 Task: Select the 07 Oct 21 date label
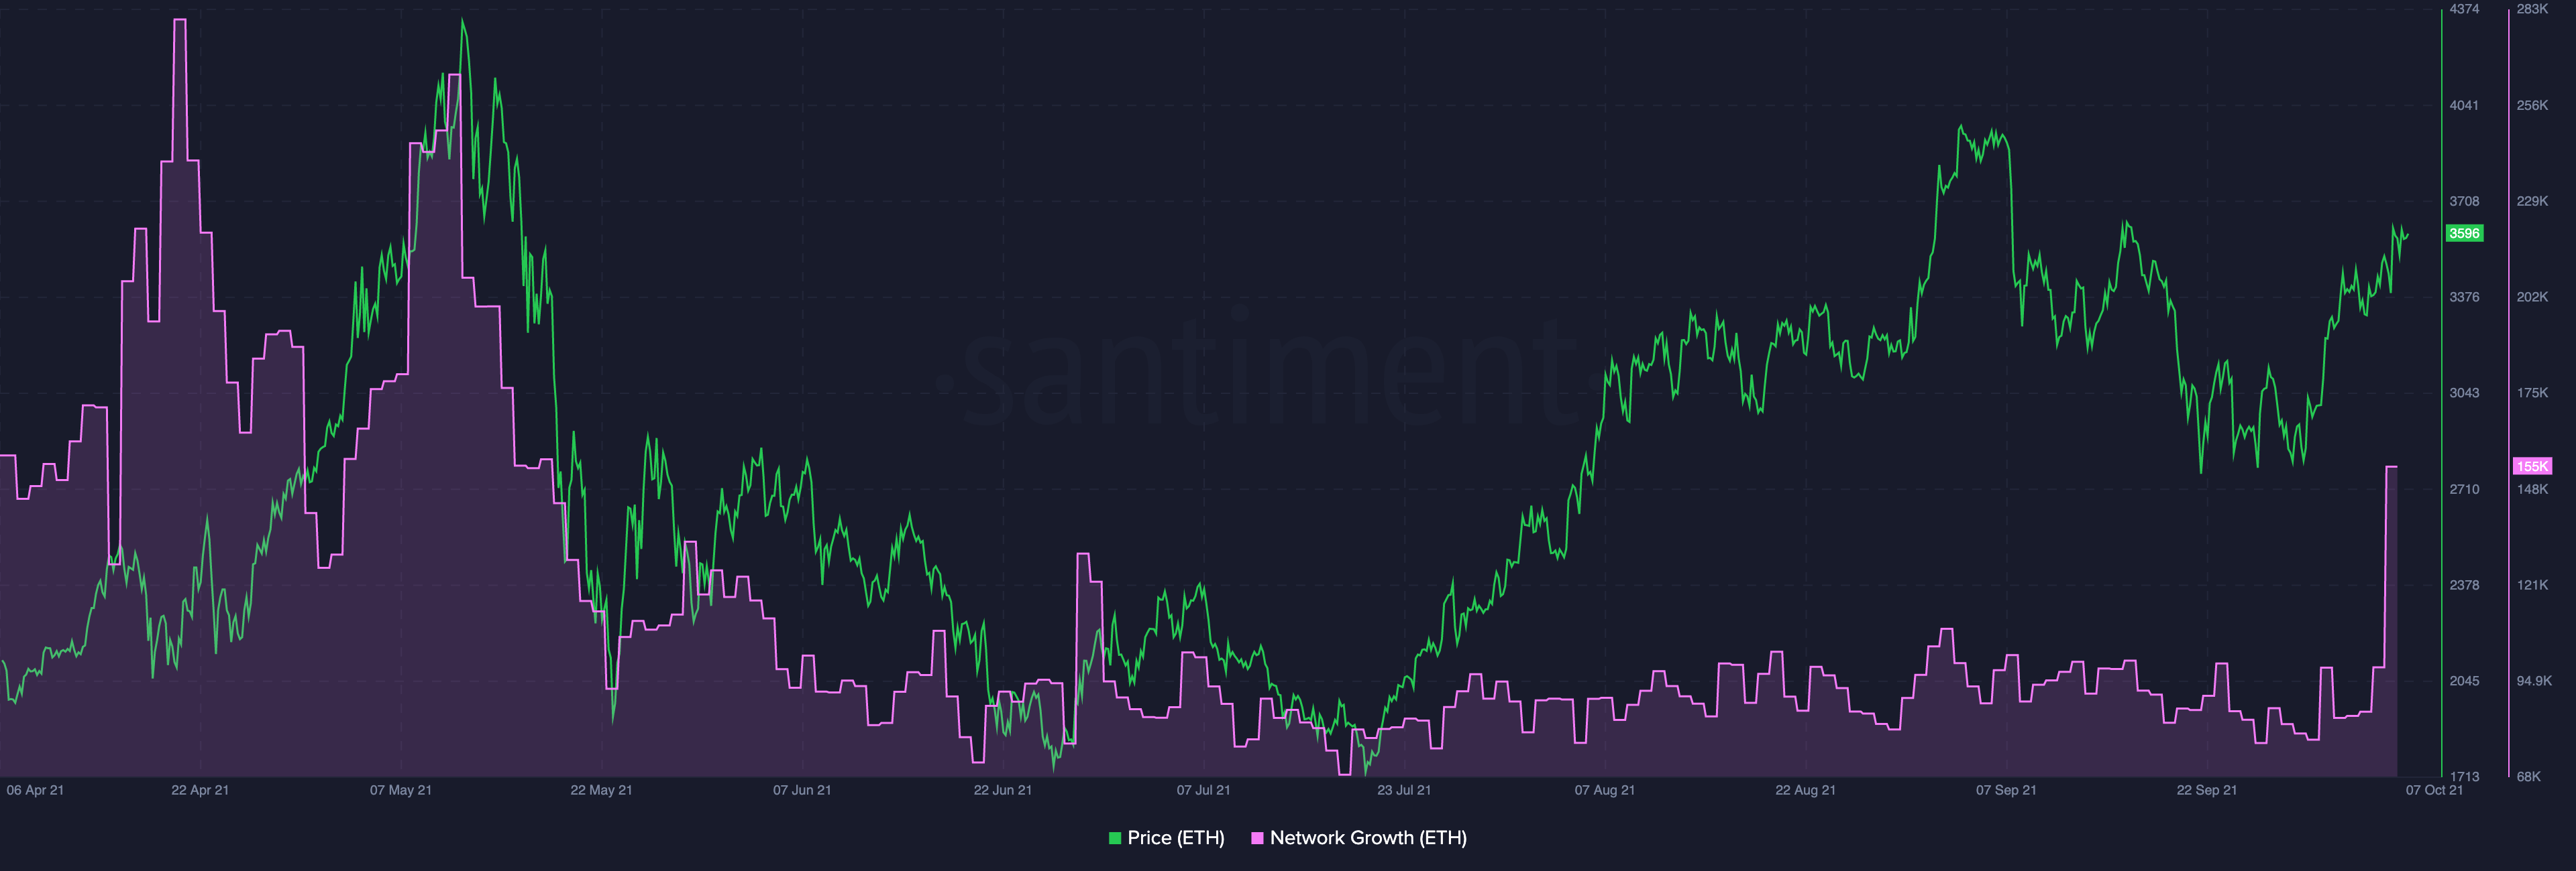pos(2434,790)
